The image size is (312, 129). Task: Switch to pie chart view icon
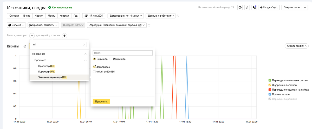click(x=25, y=46)
